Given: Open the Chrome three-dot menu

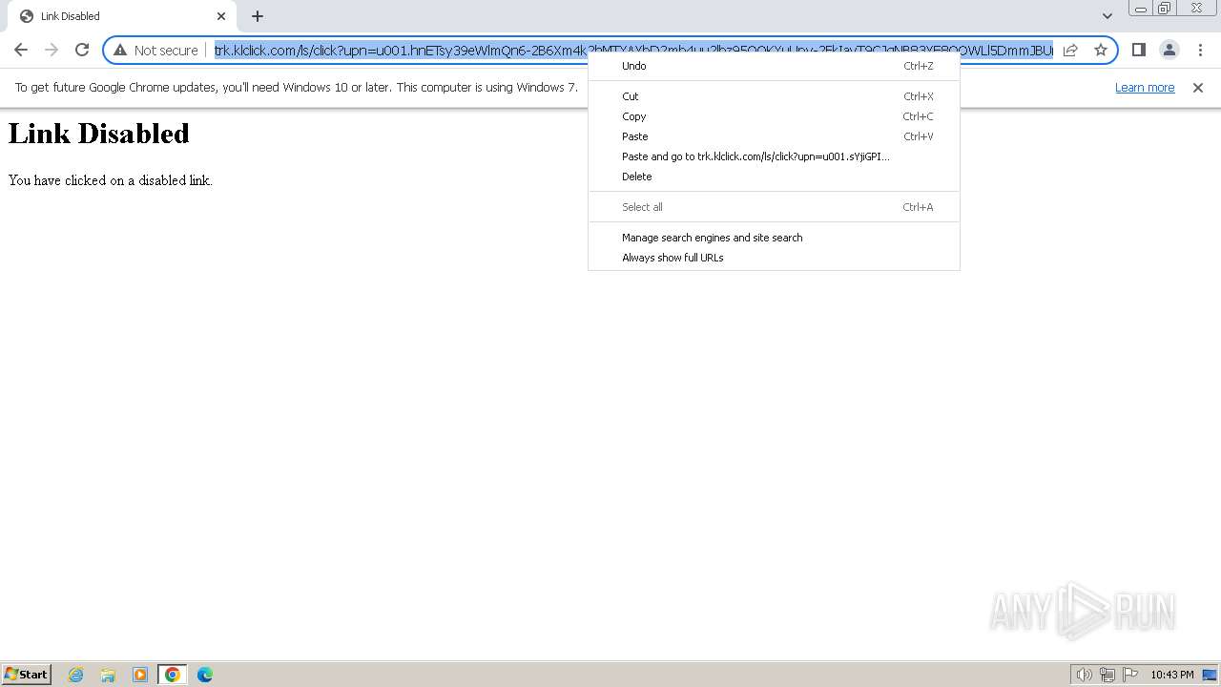Looking at the screenshot, I should [x=1200, y=50].
